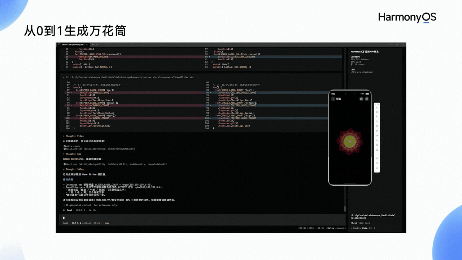Click into the prompt input field
The height and width of the screenshot is (260, 462).
click(202, 218)
